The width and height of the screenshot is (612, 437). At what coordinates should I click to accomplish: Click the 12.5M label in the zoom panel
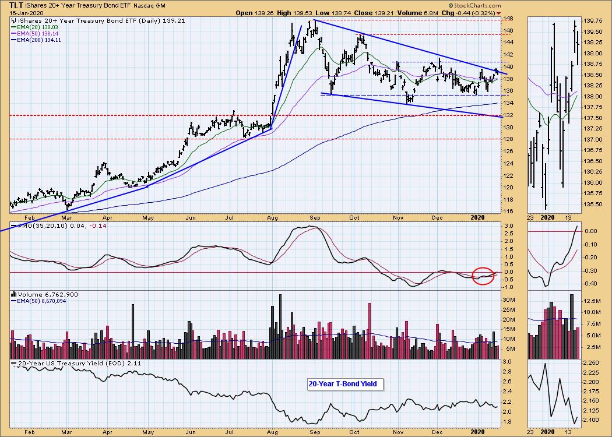click(x=592, y=301)
